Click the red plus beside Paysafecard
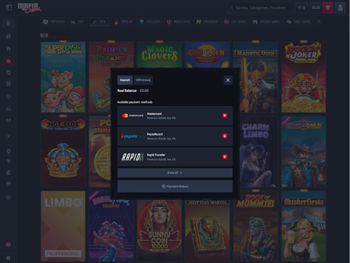This screenshot has width=350, height=263. (x=224, y=136)
